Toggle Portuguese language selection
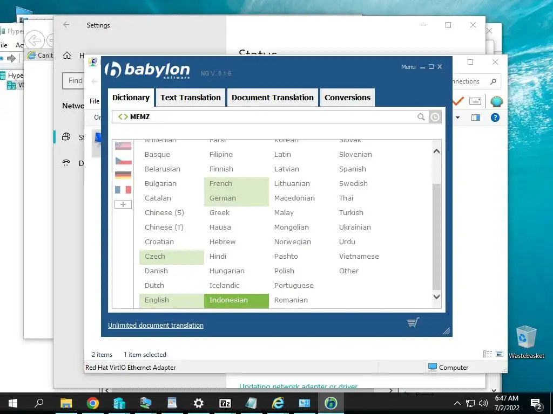This screenshot has height=414, width=553. coord(294,286)
